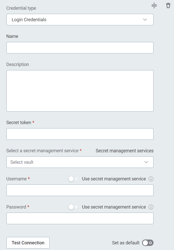Click the Set as default label
The width and height of the screenshot is (174, 250).
point(126,243)
